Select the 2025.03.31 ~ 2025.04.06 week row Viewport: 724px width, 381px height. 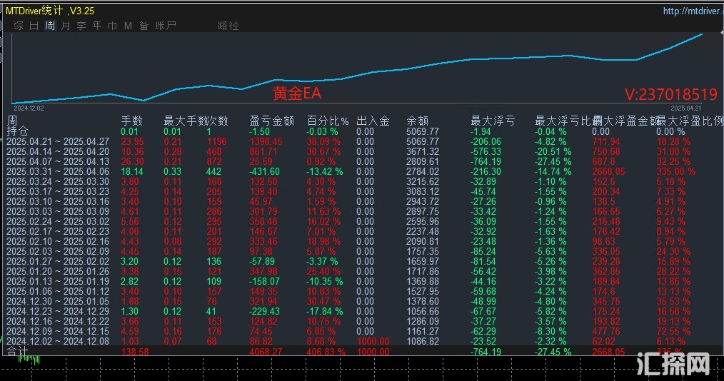coord(57,172)
